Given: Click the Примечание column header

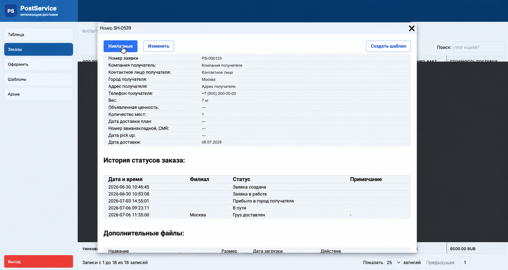Looking at the screenshot, I should (x=366, y=179).
